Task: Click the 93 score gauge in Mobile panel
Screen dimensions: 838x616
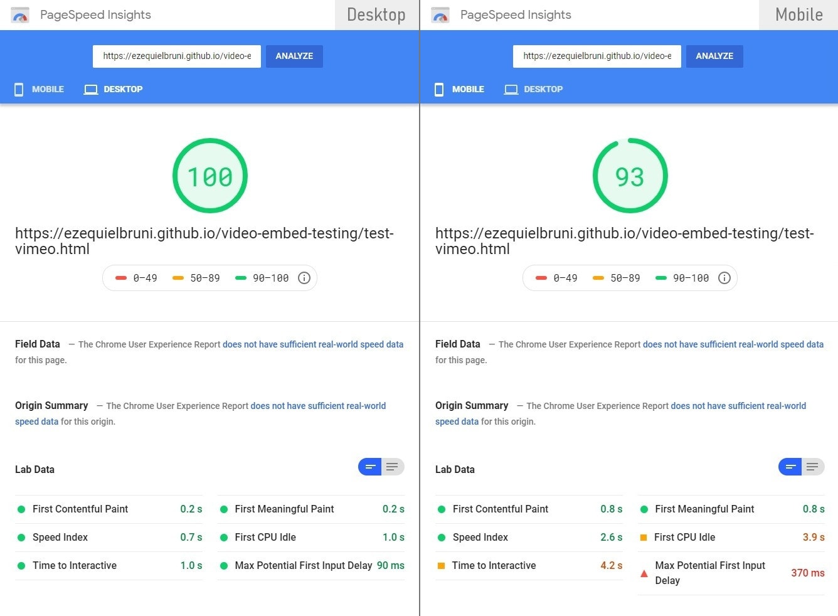Action: click(x=630, y=176)
